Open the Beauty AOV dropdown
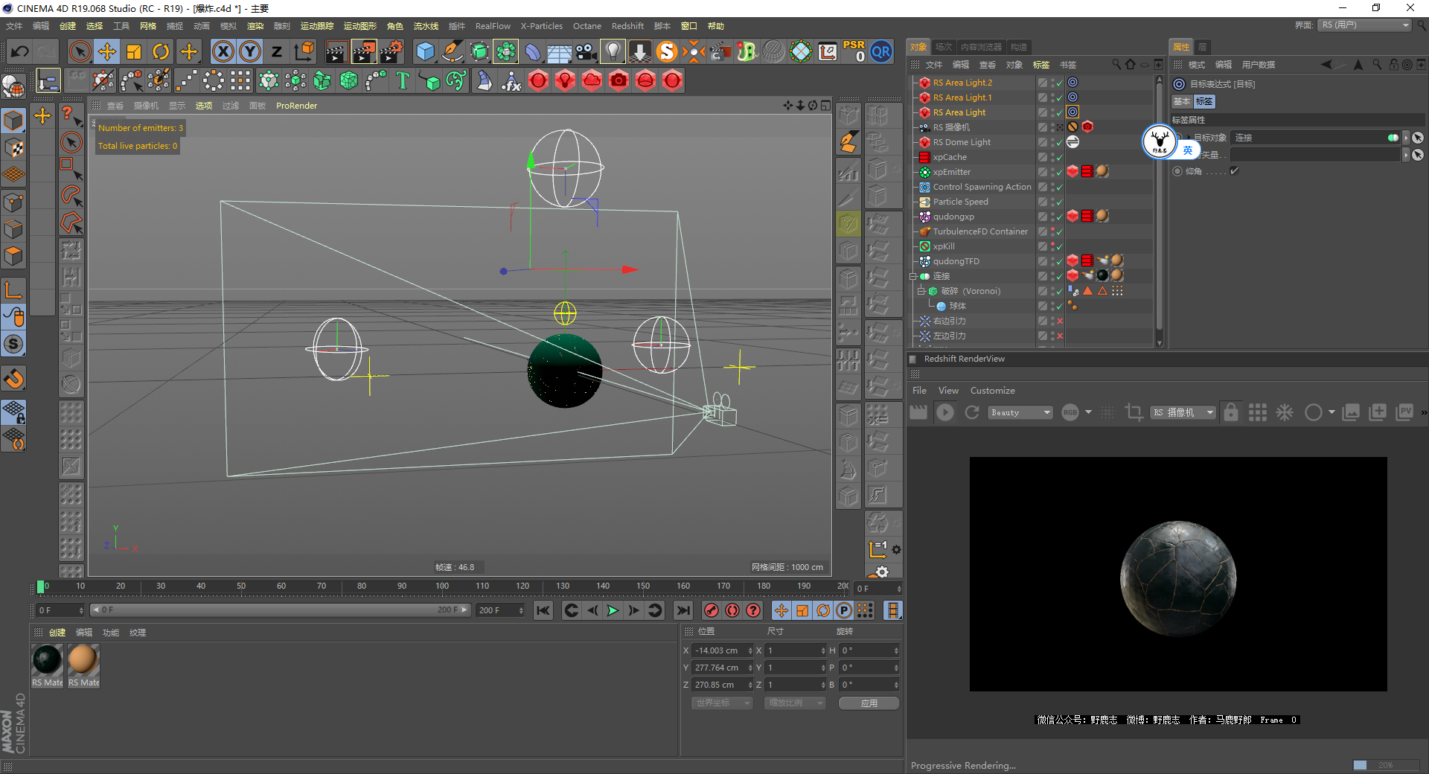Viewport: 1429px width, 774px height. click(1020, 412)
